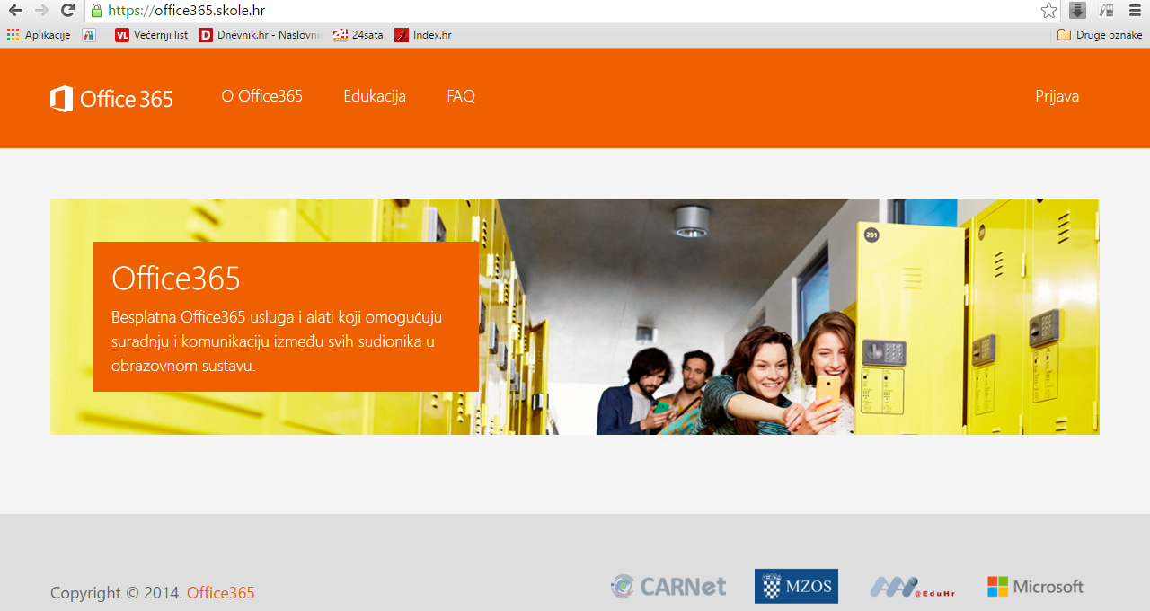This screenshot has height=611, width=1150.
Task: Open the 24sata bookmark
Action: pyautogui.click(x=358, y=35)
